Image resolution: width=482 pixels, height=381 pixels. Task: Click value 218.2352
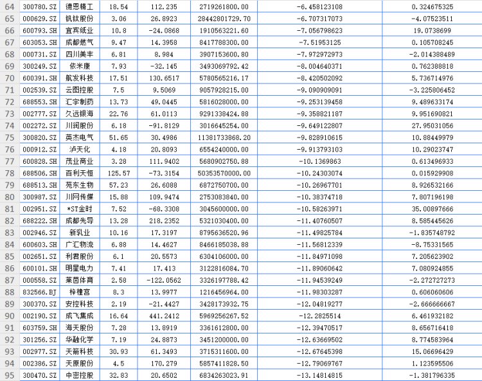[x=164, y=220]
